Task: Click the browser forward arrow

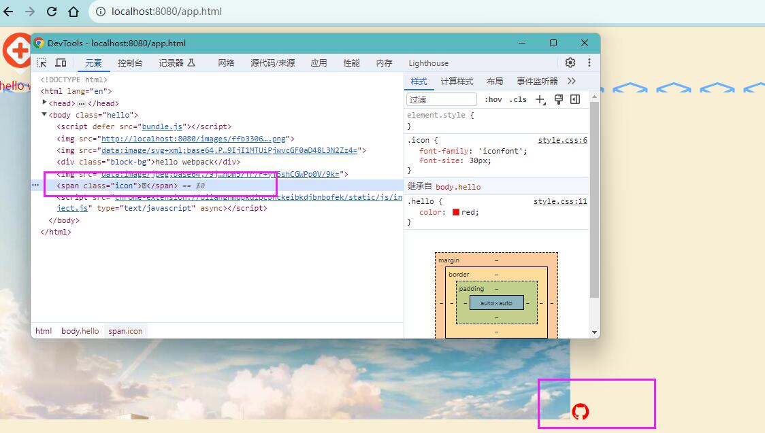Action: (x=30, y=11)
